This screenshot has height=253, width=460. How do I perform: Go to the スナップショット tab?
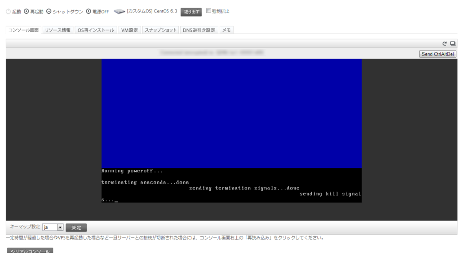(x=160, y=30)
